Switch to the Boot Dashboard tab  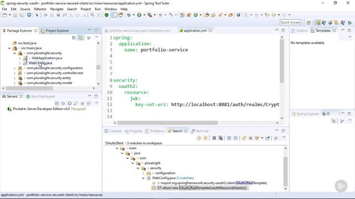tap(40, 96)
